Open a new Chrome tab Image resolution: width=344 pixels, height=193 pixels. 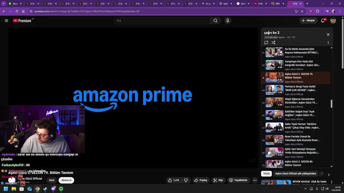(307, 4)
